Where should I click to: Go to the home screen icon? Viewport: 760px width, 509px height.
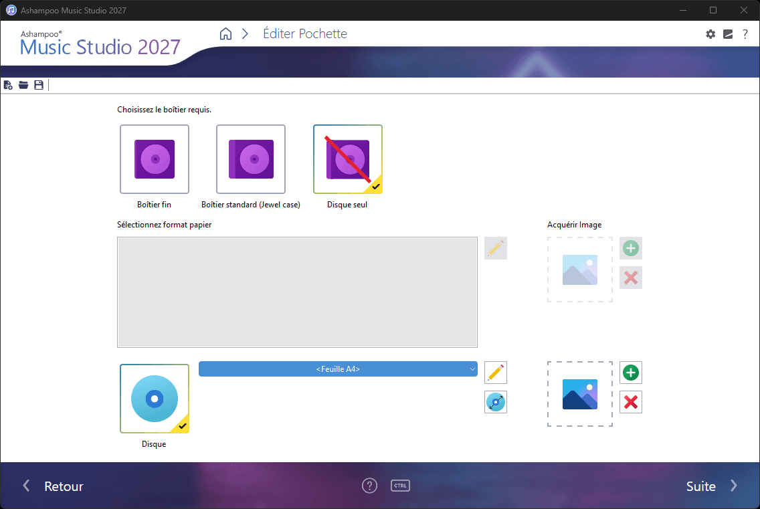(226, 33)
